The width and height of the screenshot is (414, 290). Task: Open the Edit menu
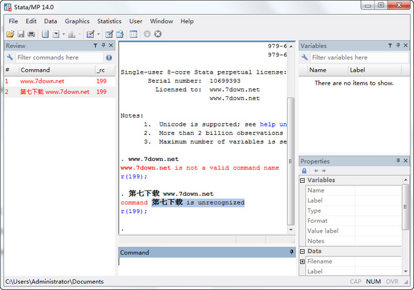[31, 21]
